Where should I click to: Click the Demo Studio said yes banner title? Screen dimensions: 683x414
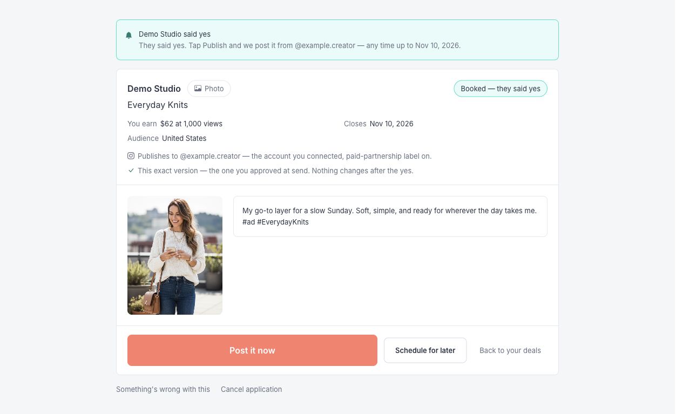174,34
